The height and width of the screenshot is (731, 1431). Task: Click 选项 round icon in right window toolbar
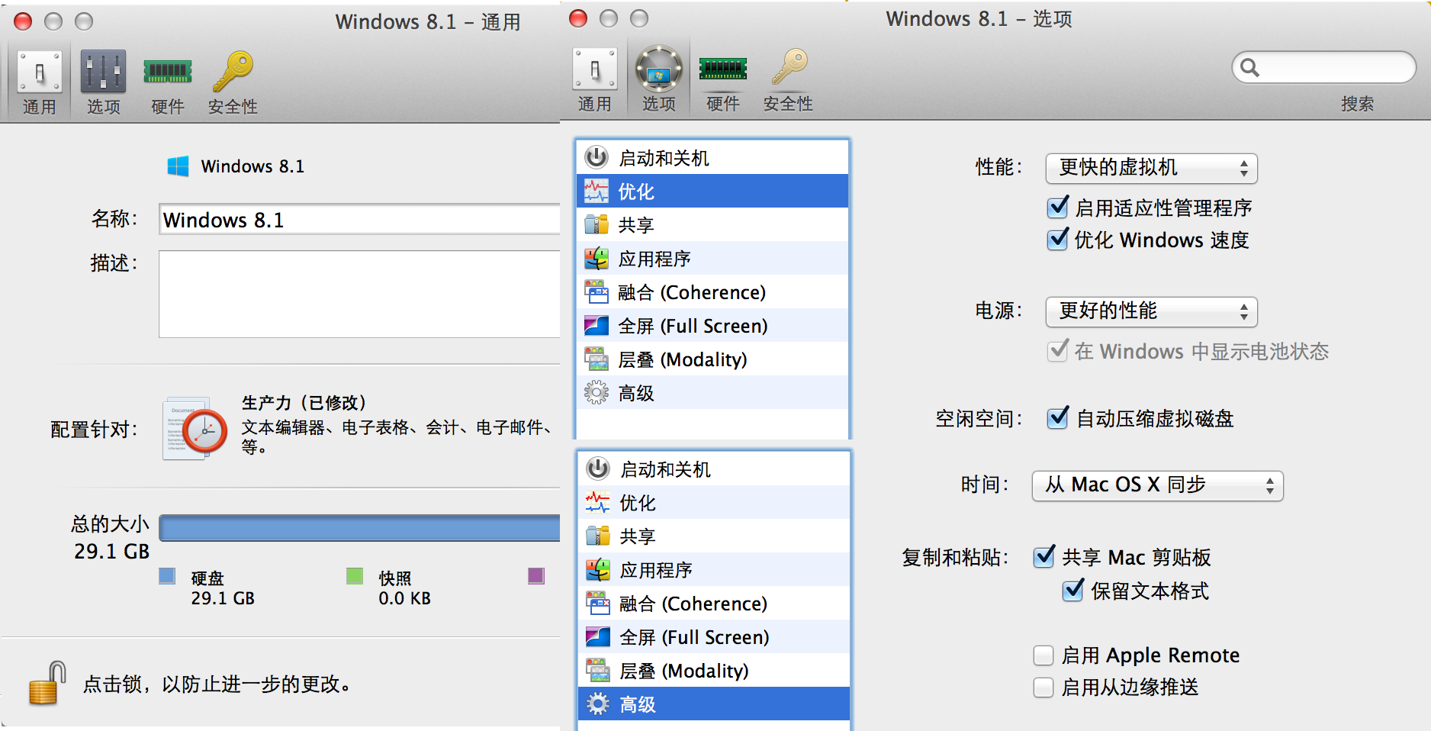[659, 69]
